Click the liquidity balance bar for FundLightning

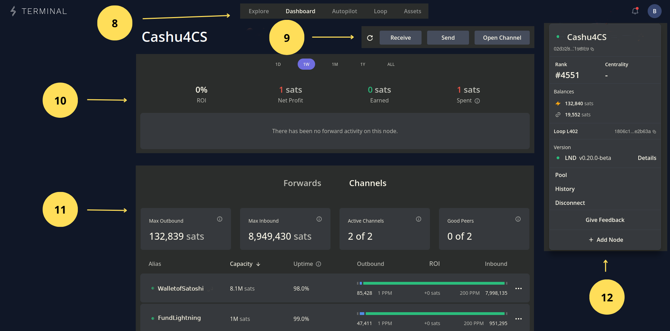tap(433, 313)
